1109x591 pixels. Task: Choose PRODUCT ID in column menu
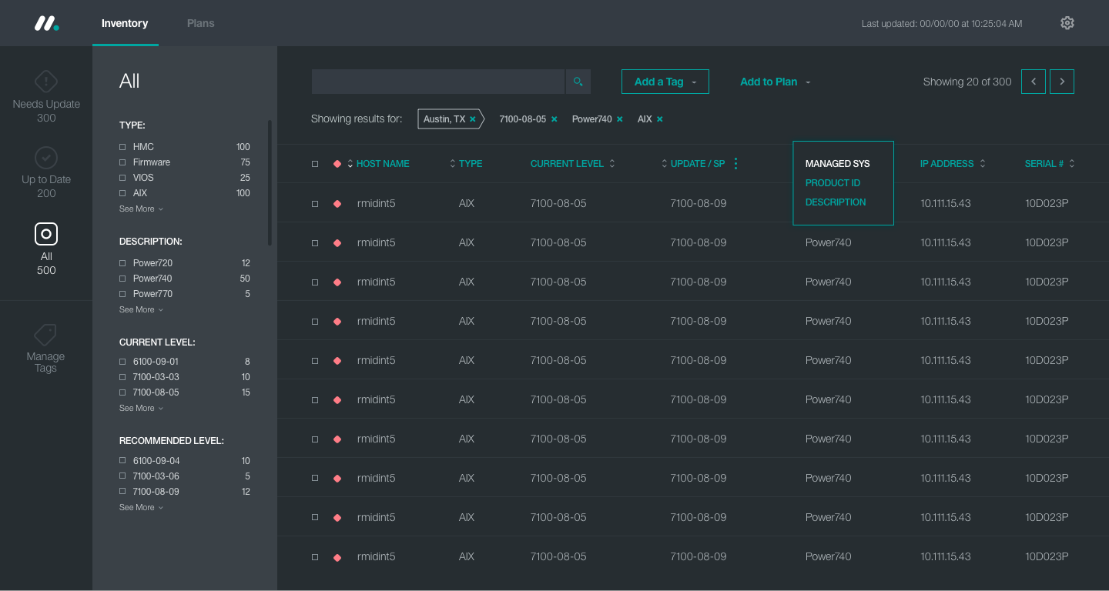coord(833,183)
